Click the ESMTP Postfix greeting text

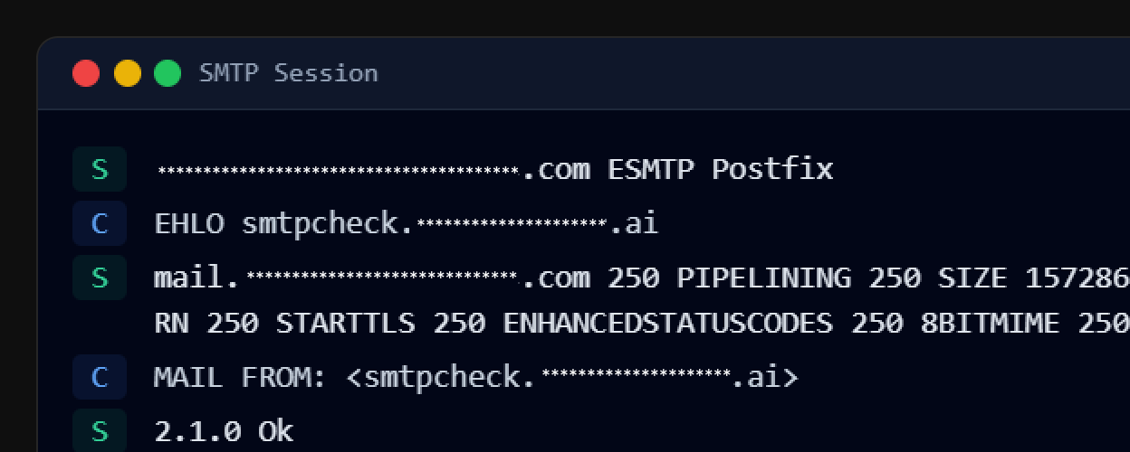click(x=720, y=169)
